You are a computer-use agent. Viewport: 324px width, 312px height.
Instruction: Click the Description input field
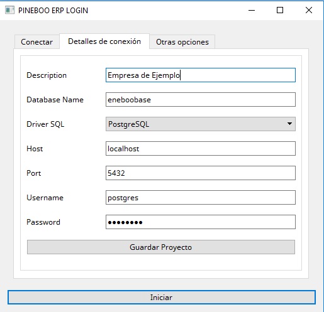click(201, 75)
